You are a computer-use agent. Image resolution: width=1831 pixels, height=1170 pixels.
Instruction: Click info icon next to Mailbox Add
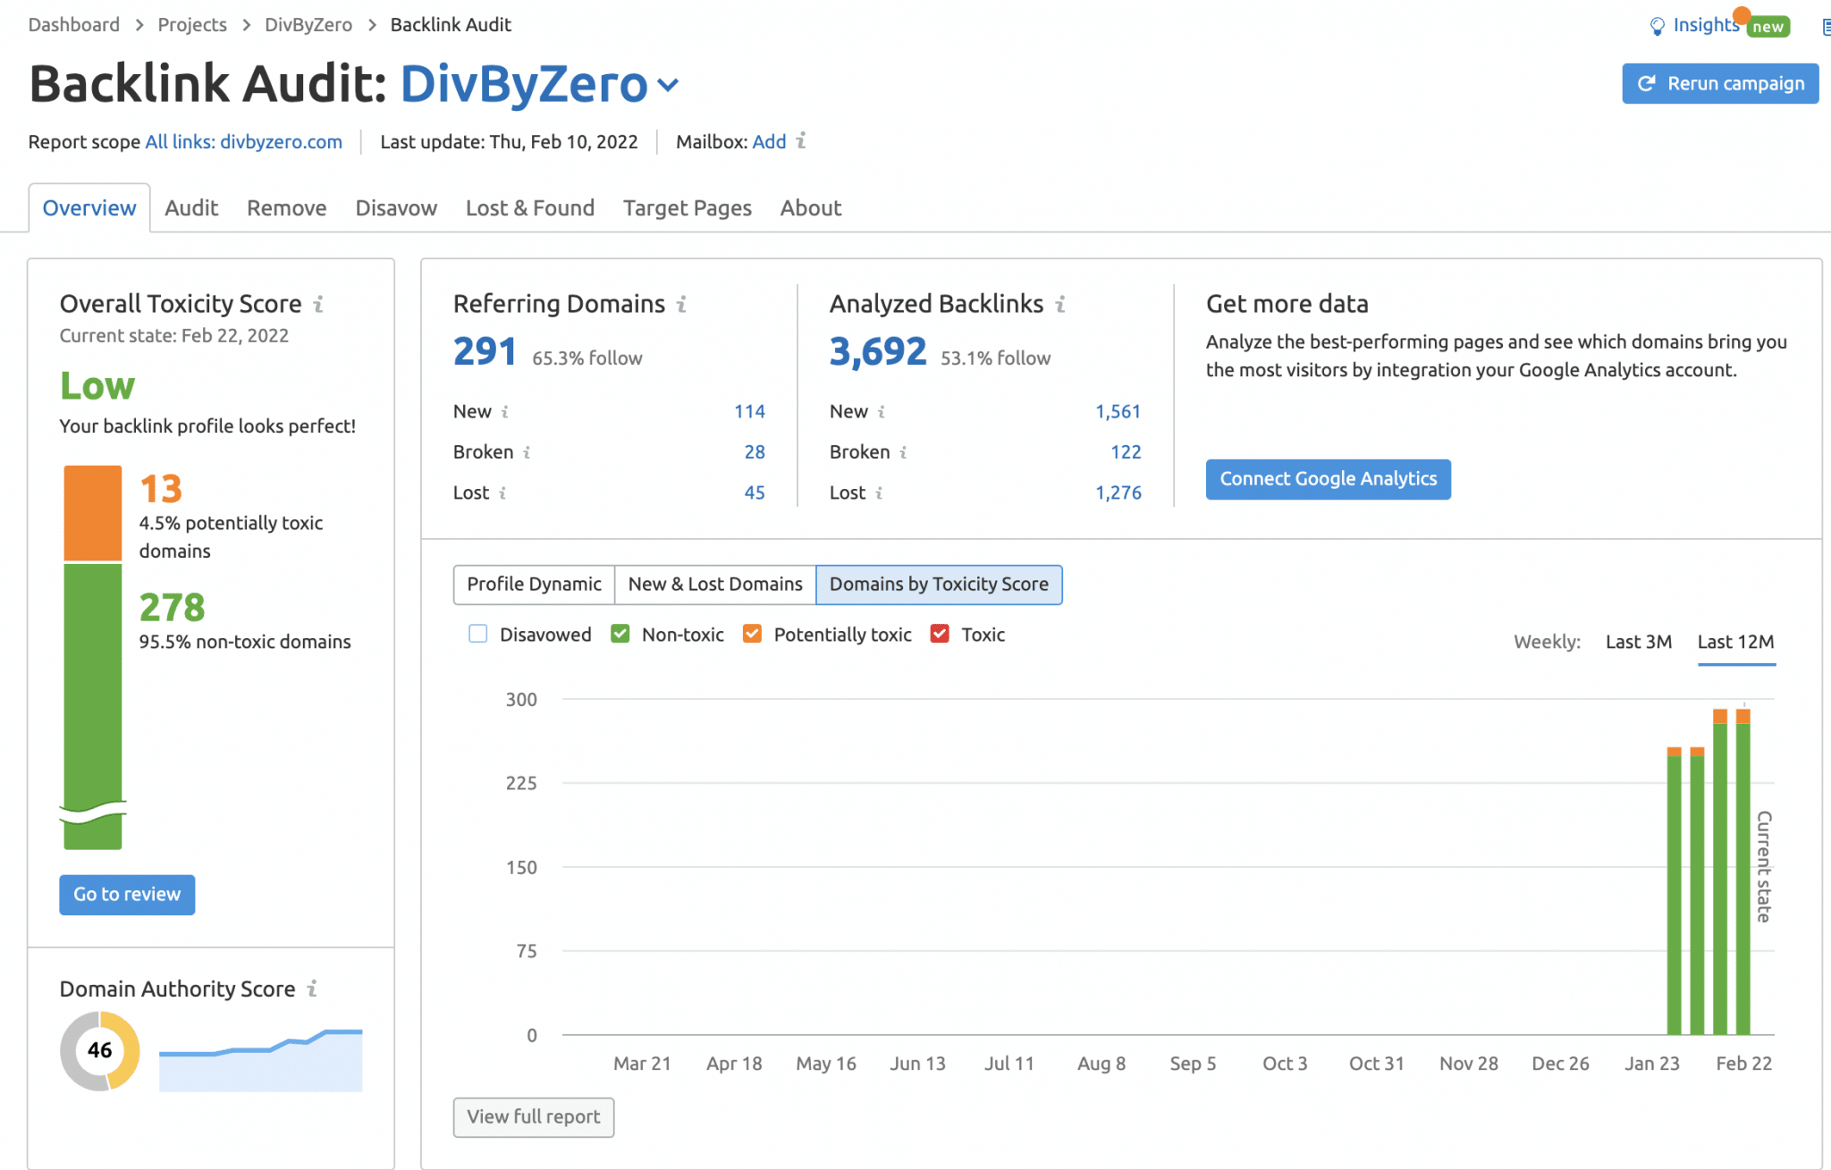pos(801,141)
